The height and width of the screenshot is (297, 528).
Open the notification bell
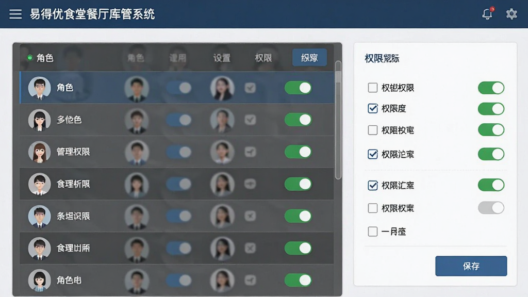(487, 13)
